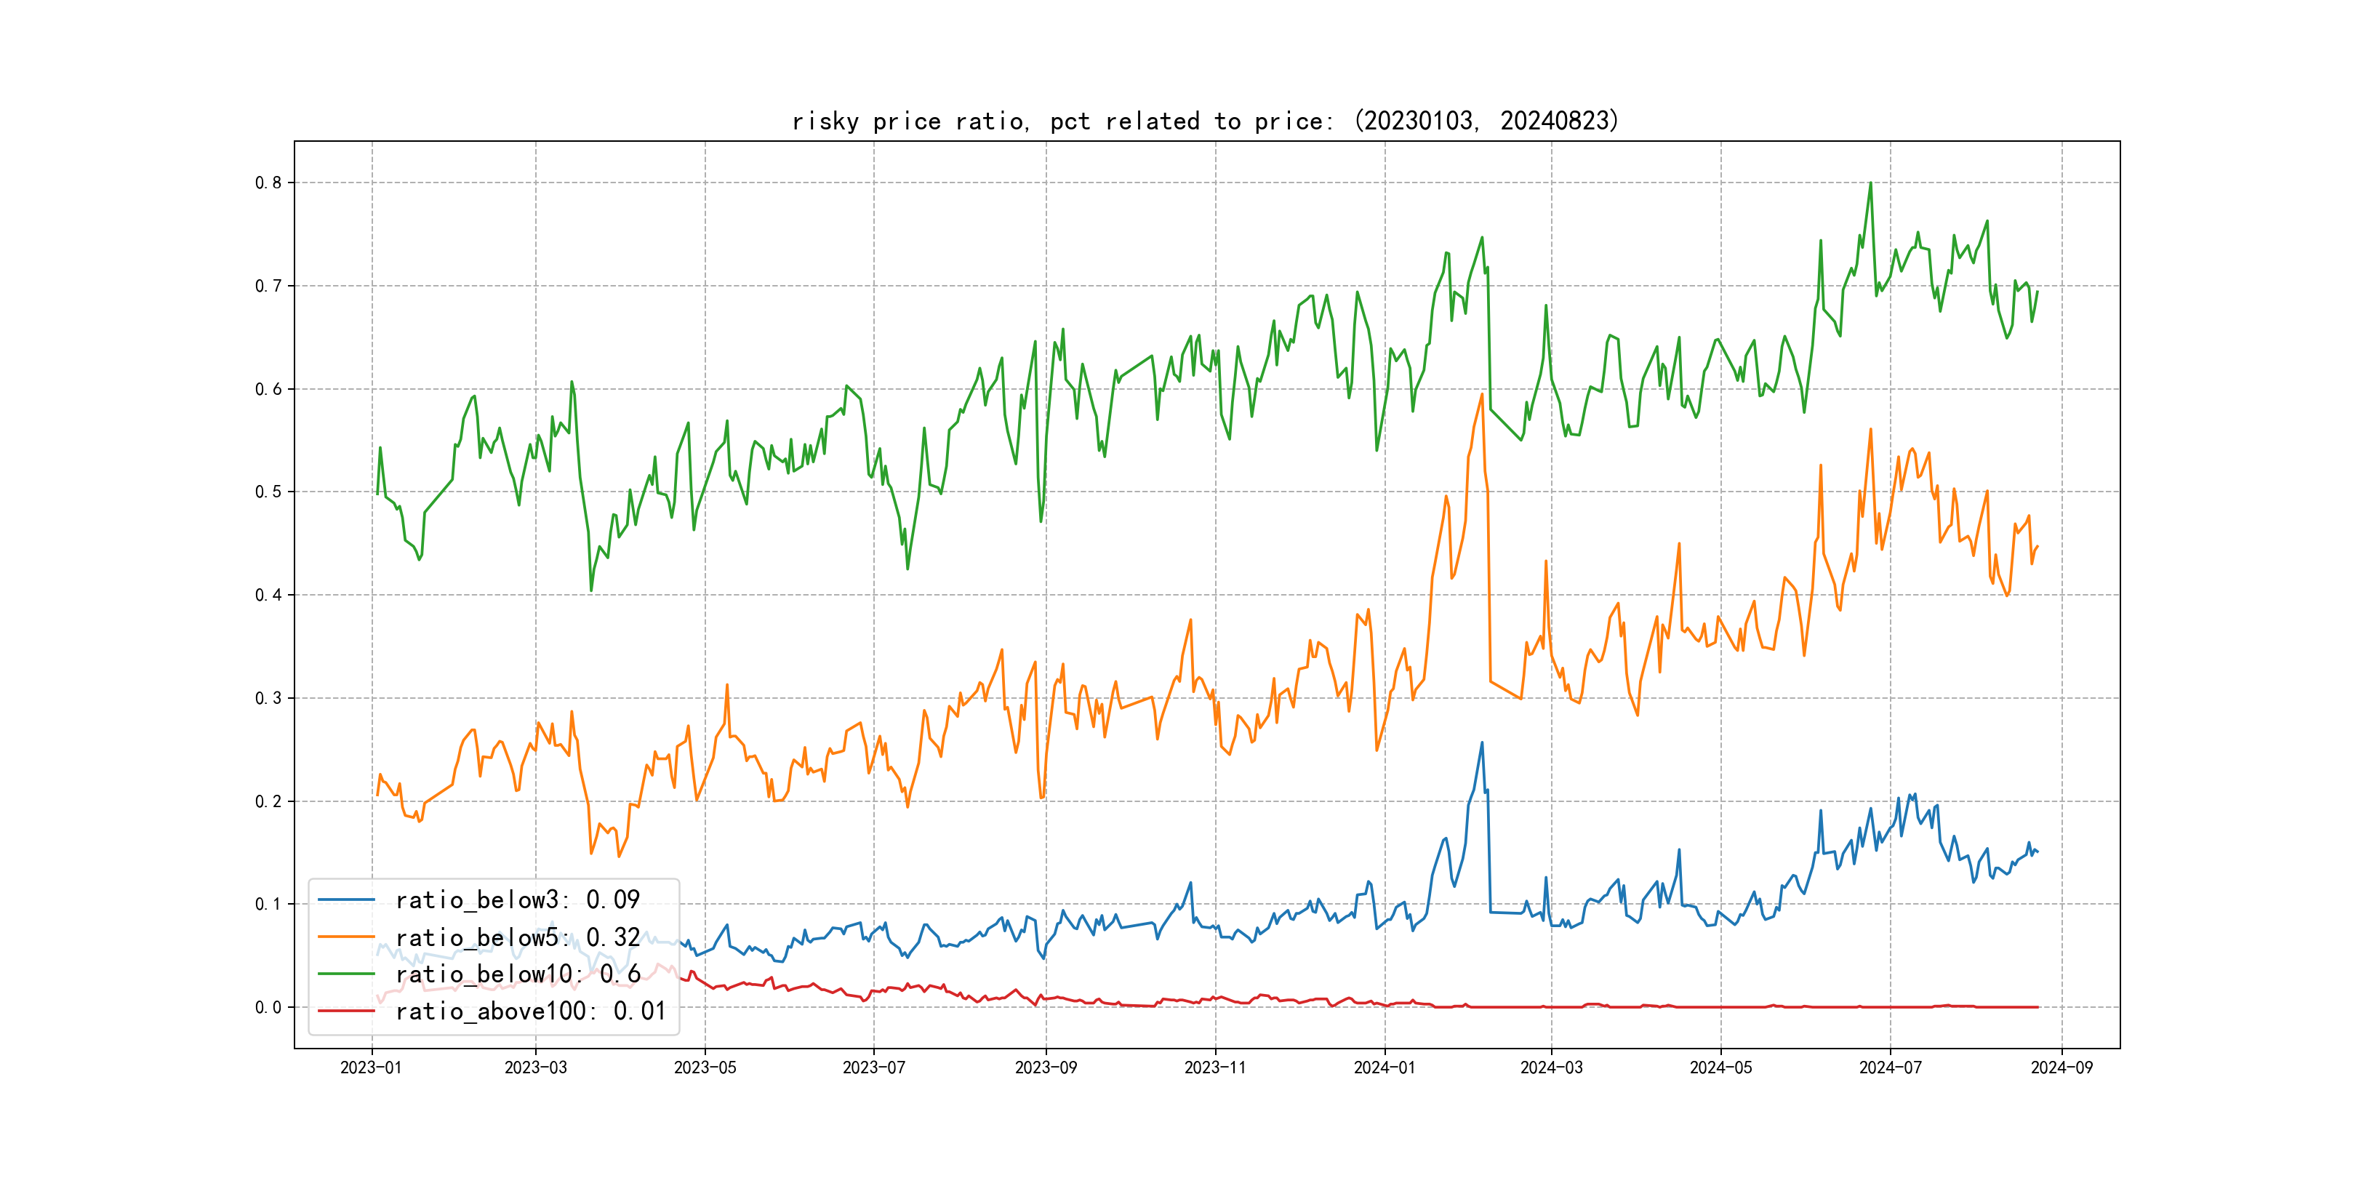The width and height of the screenshot is (2356, 1178).
Task: Click the 2024-05 x-axis tick label
Action: point(1720,1067)
